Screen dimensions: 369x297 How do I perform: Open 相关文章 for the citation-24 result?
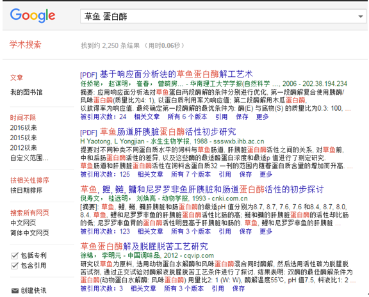[x=147, y=116]
